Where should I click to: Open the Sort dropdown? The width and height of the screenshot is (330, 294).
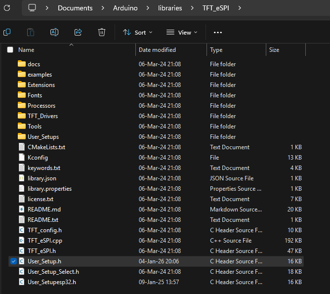coord(137,32)
